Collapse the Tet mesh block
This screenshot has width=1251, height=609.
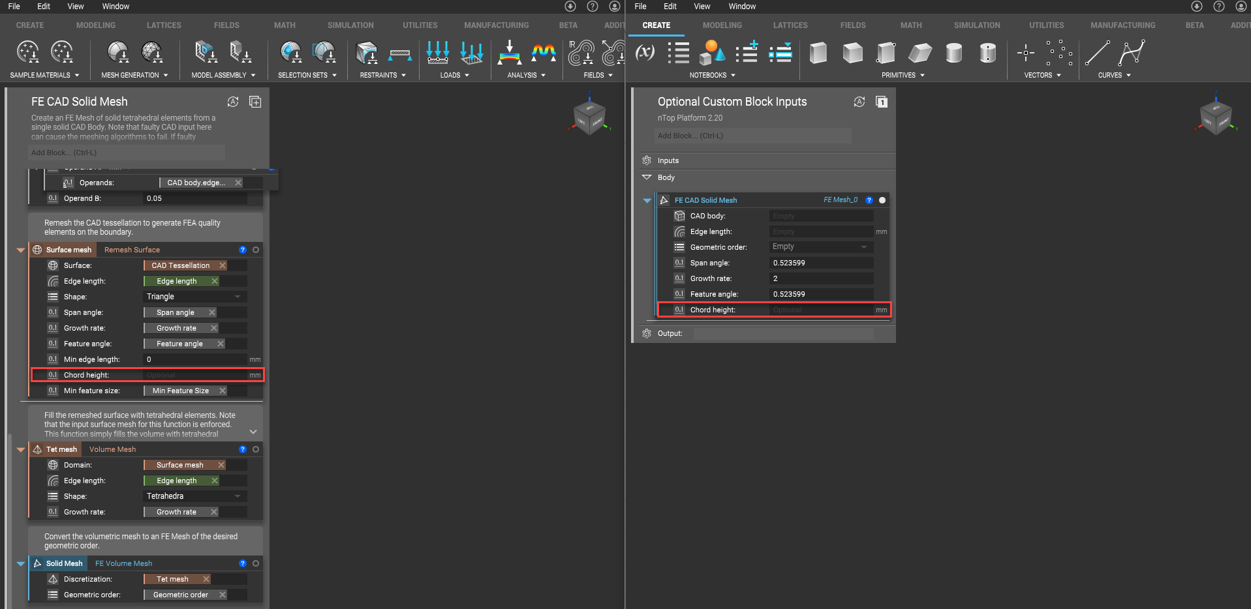20,449
